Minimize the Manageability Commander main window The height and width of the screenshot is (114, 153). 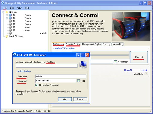[141, 3]
